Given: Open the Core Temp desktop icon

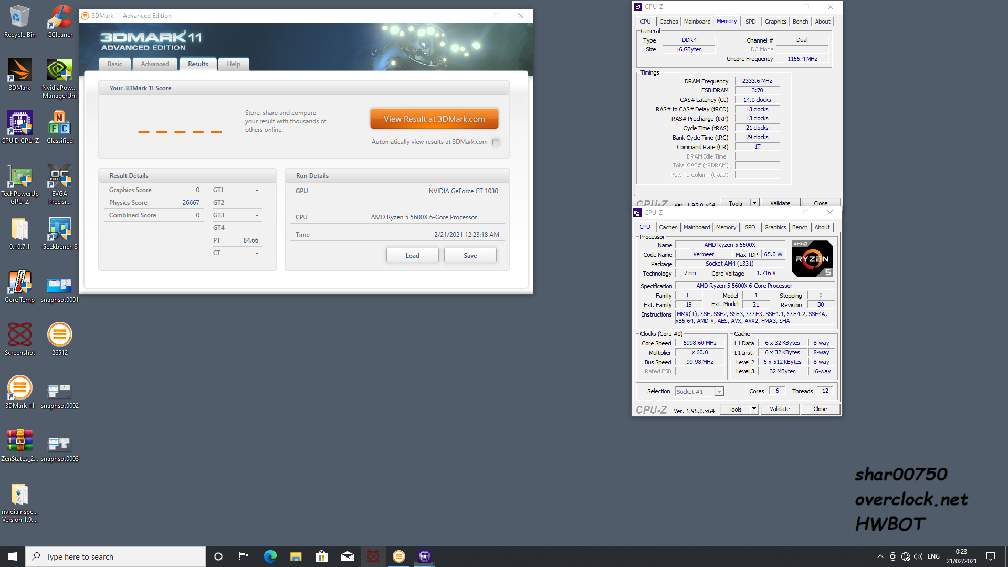Looking at the screenshot, I should [20, 287].
